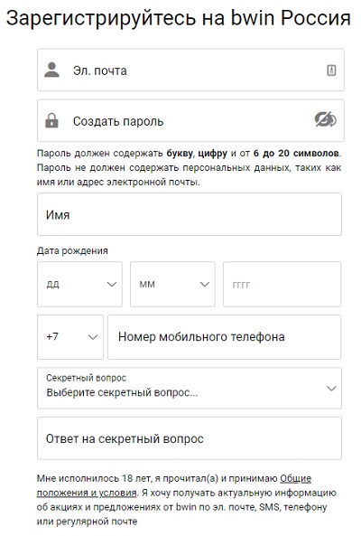Image resolution: width=361 pixels, height=536 pixels.
Task: Click the user profile icon in email field
Action: [x=51, y=71]
